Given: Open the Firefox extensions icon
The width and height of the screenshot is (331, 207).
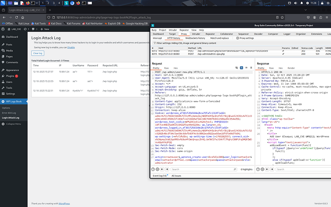Looking at the screenshot, I should coord(321,17).
